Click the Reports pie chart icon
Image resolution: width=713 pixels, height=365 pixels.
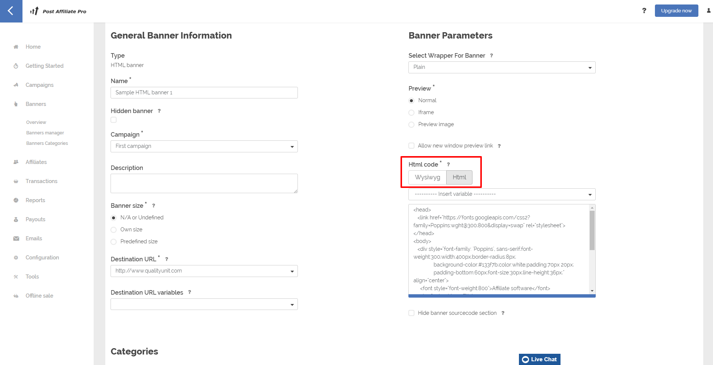(x=16, y=200)
